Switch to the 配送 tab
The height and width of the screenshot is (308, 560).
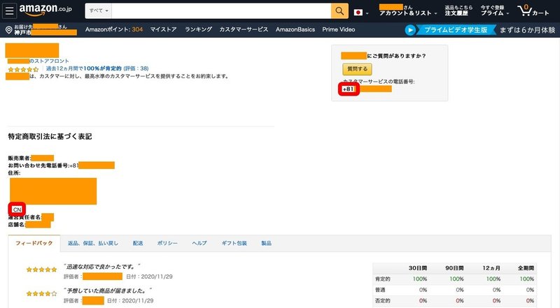tap(138, 243)
